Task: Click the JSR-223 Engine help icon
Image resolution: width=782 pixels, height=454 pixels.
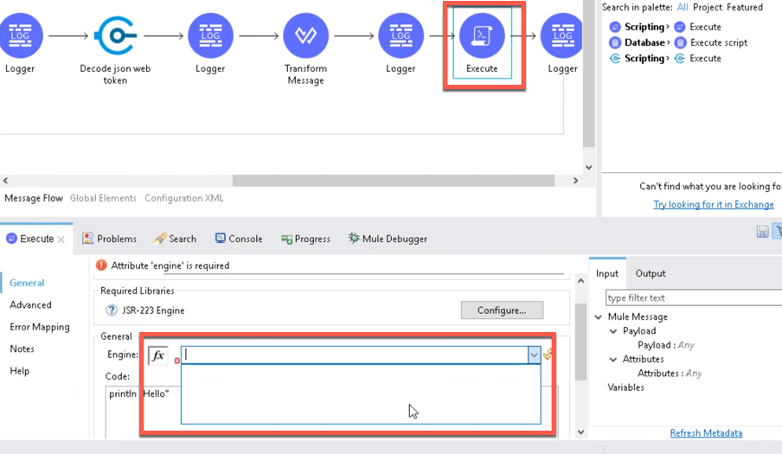Action: [x=112, y=310]
